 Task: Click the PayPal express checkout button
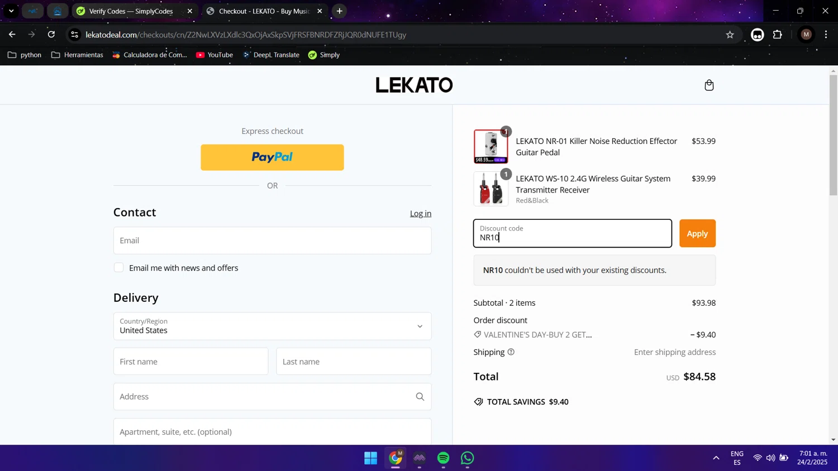(272, 157)
